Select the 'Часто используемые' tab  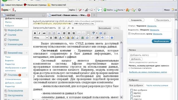[x=157, y=86]
